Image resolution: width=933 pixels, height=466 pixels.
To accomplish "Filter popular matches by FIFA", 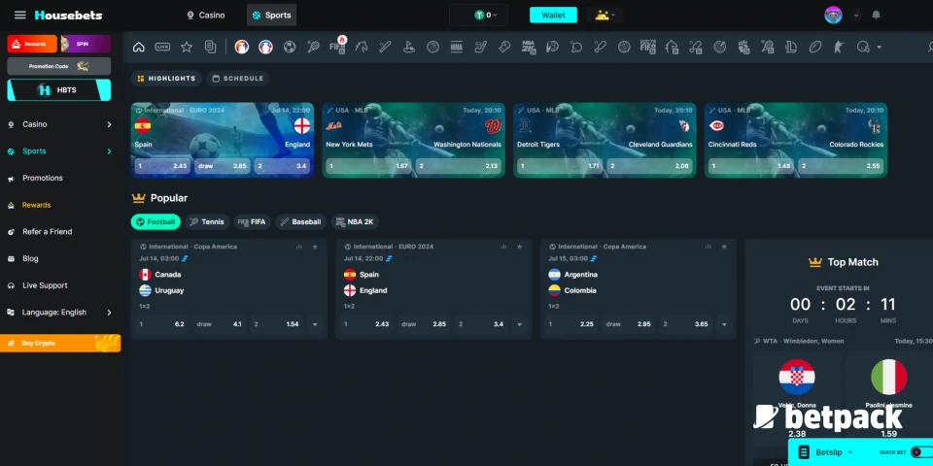I will tap(253, 221).
